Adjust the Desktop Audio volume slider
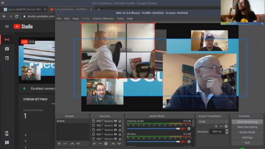265x149 pixels. click(154, 129)
